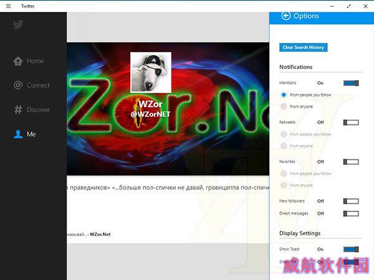
Task: Turn off Mentions notifications toggle
Action: [x=351, y=83]
